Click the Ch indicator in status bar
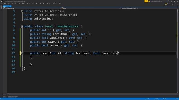Image resolution: width=179 pixels, height=100 pixels. click(x=164, y=99)
